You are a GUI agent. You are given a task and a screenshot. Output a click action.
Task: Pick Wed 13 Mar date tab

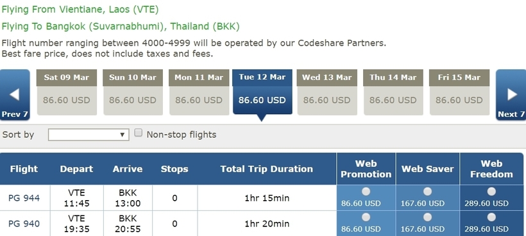[327, 92]
